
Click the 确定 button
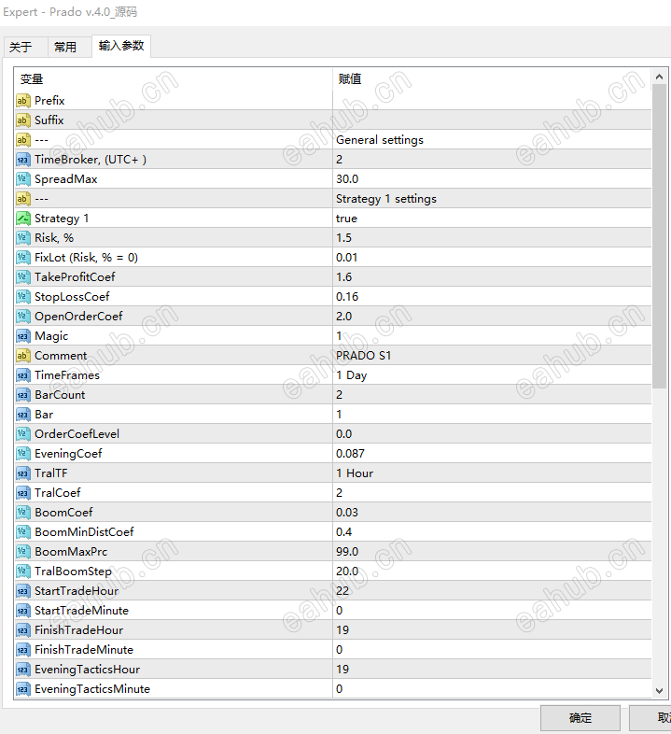580,717
